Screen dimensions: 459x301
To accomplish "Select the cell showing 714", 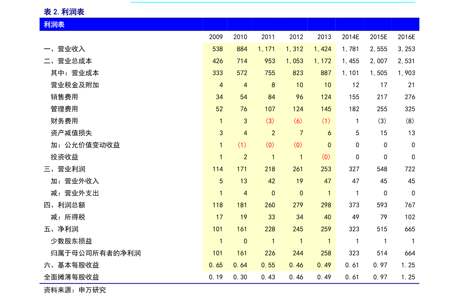I will [242, 61].
